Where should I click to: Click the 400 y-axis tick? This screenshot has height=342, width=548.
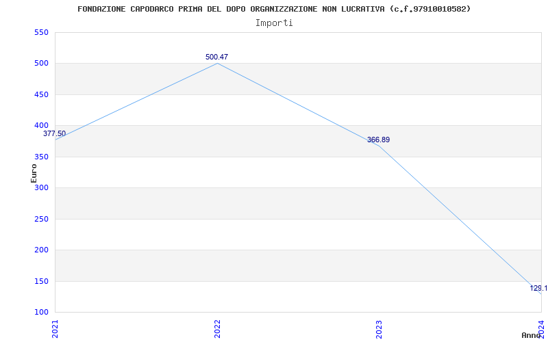(41, 126)
